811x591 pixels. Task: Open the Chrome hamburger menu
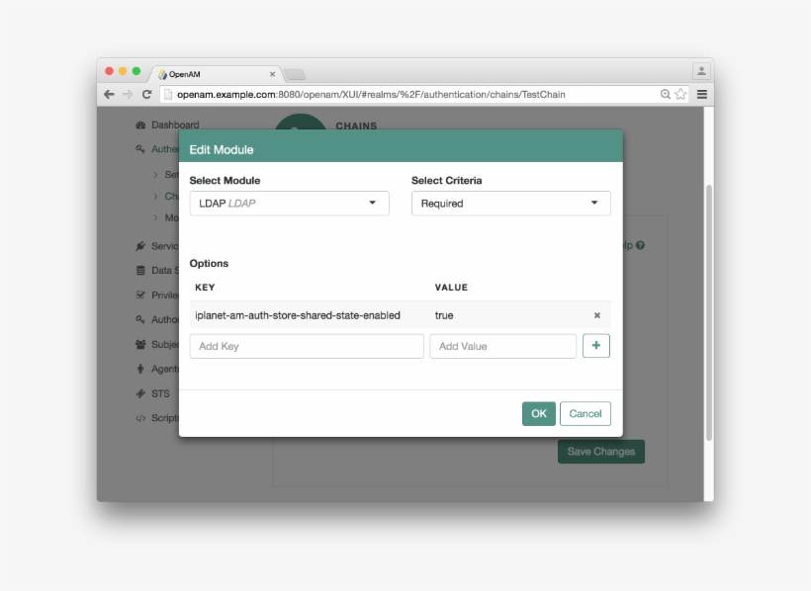[701, 94]
